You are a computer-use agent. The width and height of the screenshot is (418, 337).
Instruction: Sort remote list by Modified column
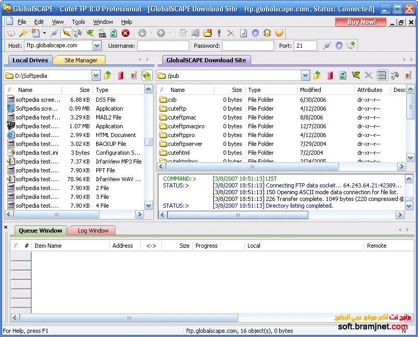click(x=325, y=90)
